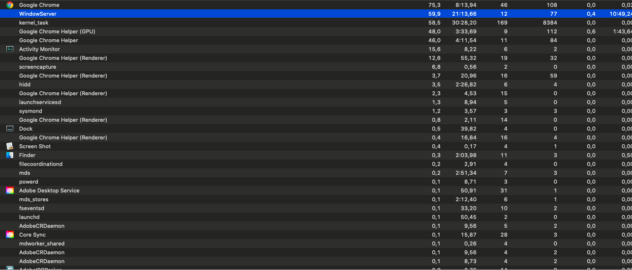632x270 pixels.
Task: Select the Screen Shot process name
Action: pos(35,146)
